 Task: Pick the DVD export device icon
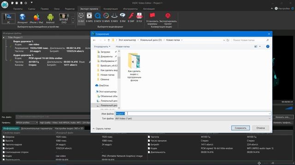(64, 18)
